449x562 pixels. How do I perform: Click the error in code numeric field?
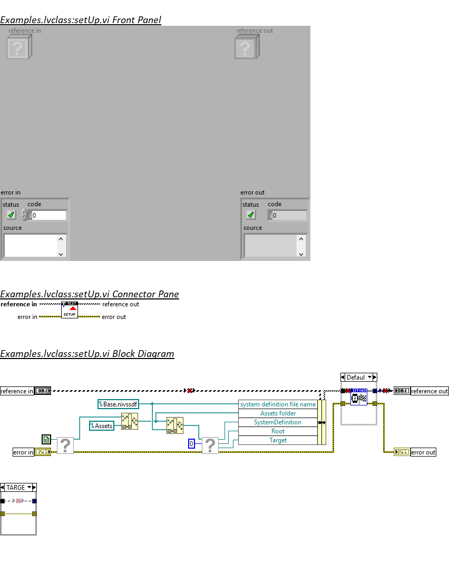pos(48,216)
